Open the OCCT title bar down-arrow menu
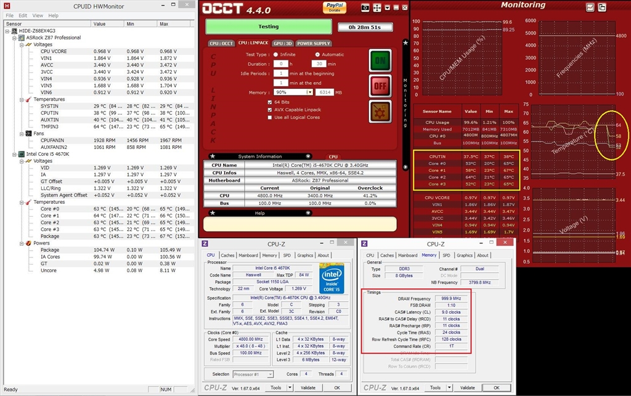 click(x=387, y=7)
